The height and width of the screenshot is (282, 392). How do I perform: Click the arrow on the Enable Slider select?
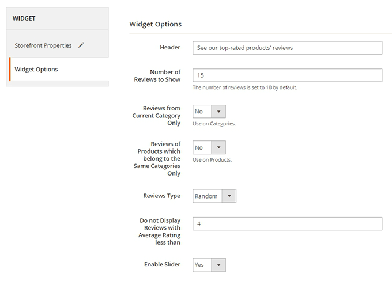[218, 265]
